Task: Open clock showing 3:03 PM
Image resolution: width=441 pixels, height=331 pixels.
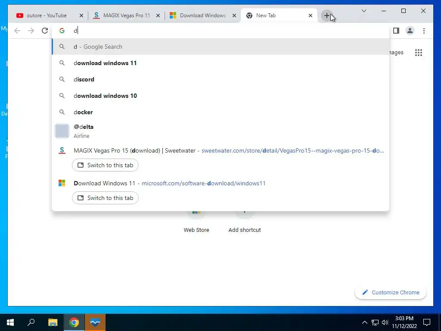Action: pos(404,322)
